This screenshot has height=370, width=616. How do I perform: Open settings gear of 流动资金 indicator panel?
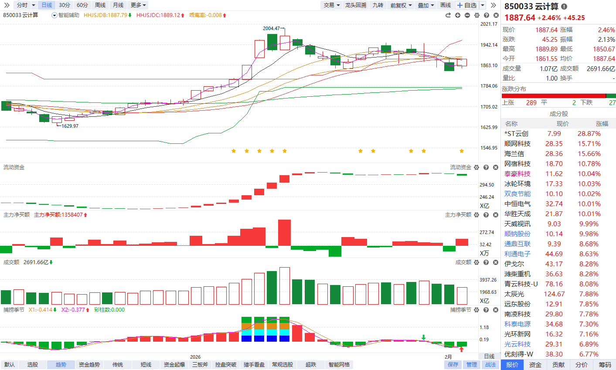click(x=476, y=167)
